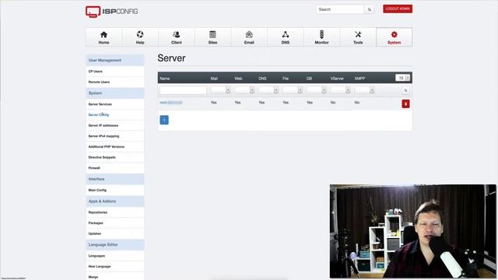Image resolution: width=498 pixels, height=280 pixels.
Task: Click the Apps & Addons section header
Action: pos(115,201)
